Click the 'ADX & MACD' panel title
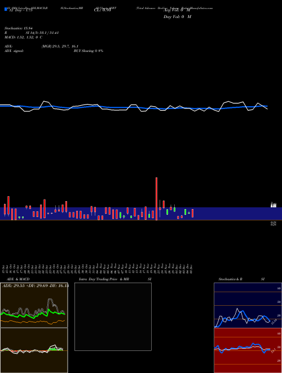This screenshot has width=282, height=373. (x=18, y=279)
